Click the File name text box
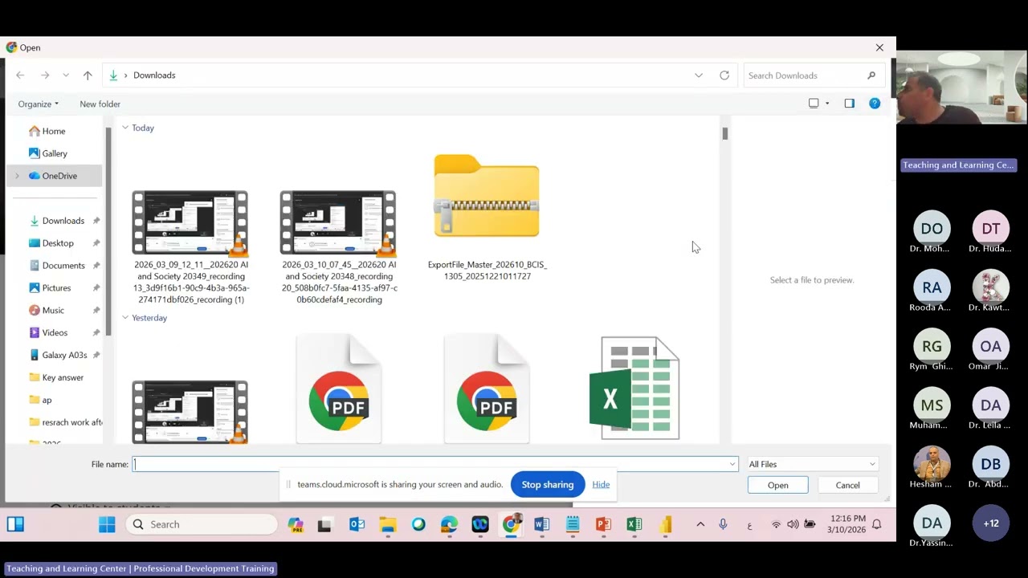 point(430,464)
